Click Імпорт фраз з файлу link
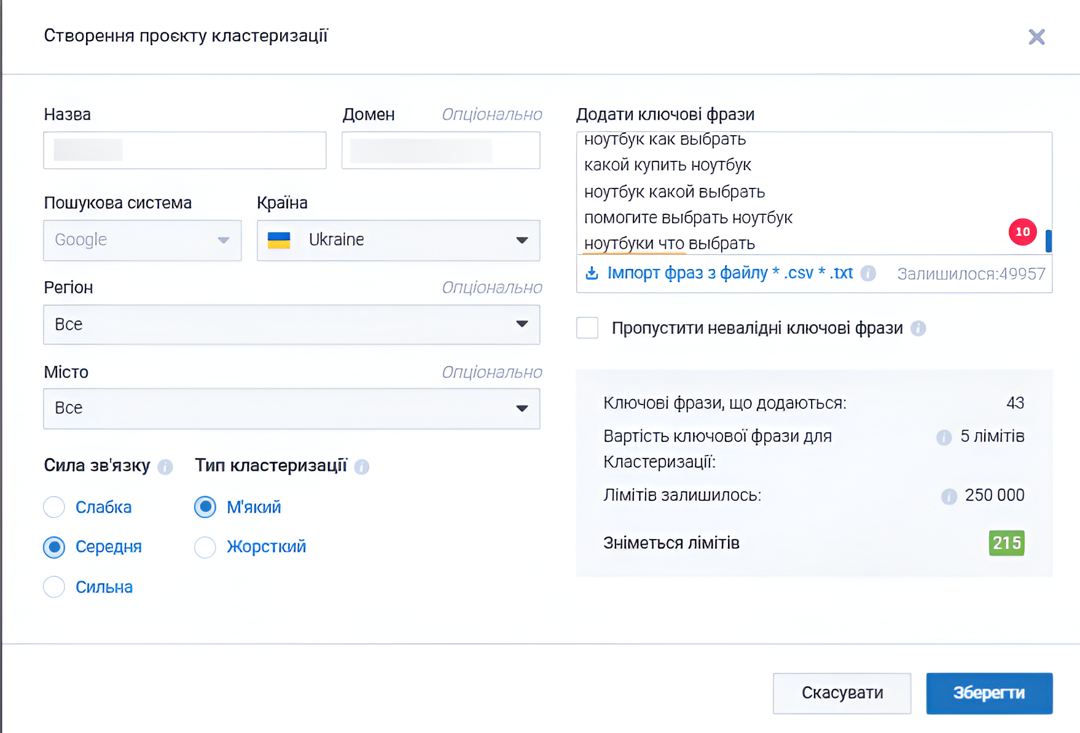The height and width of the screenshot is (733, 1080). pyautogui.click(x=730, y=273)
